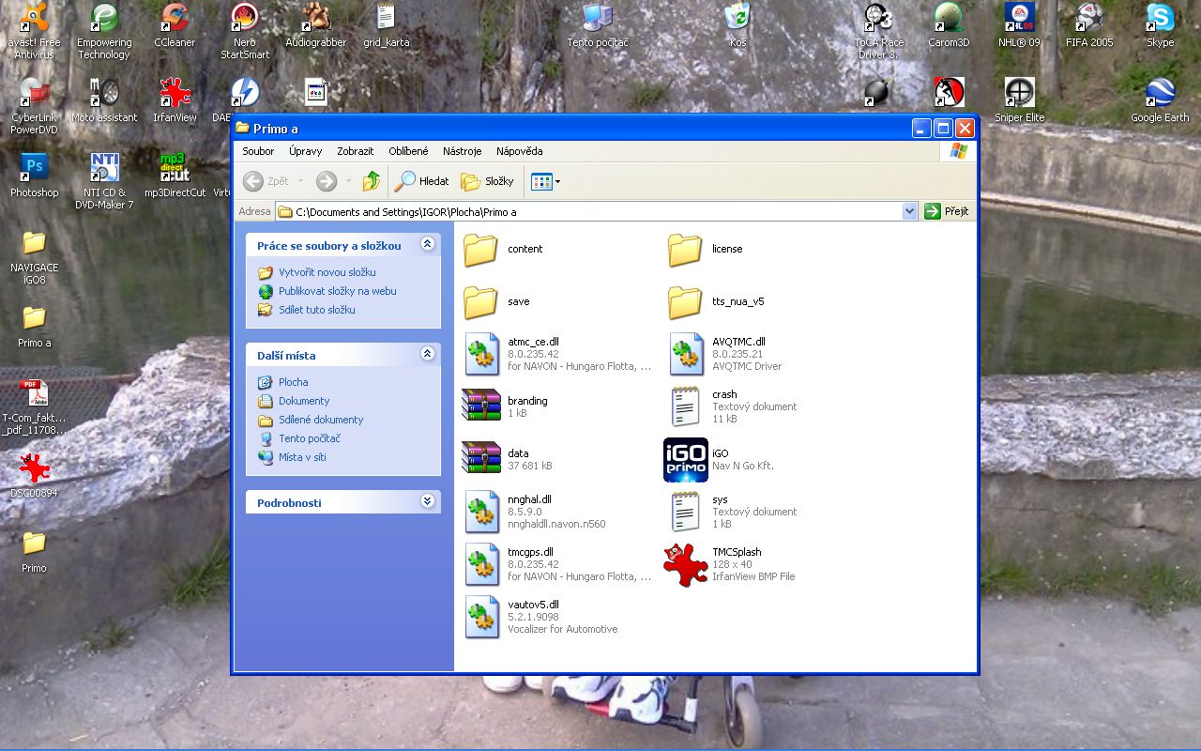Select the vautov5.dll file

coord(481,617)
